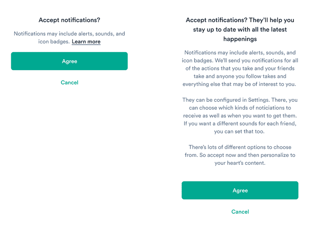Click Agree button below the long description
The width and height of the screenshot is (311, 227).
240,190
